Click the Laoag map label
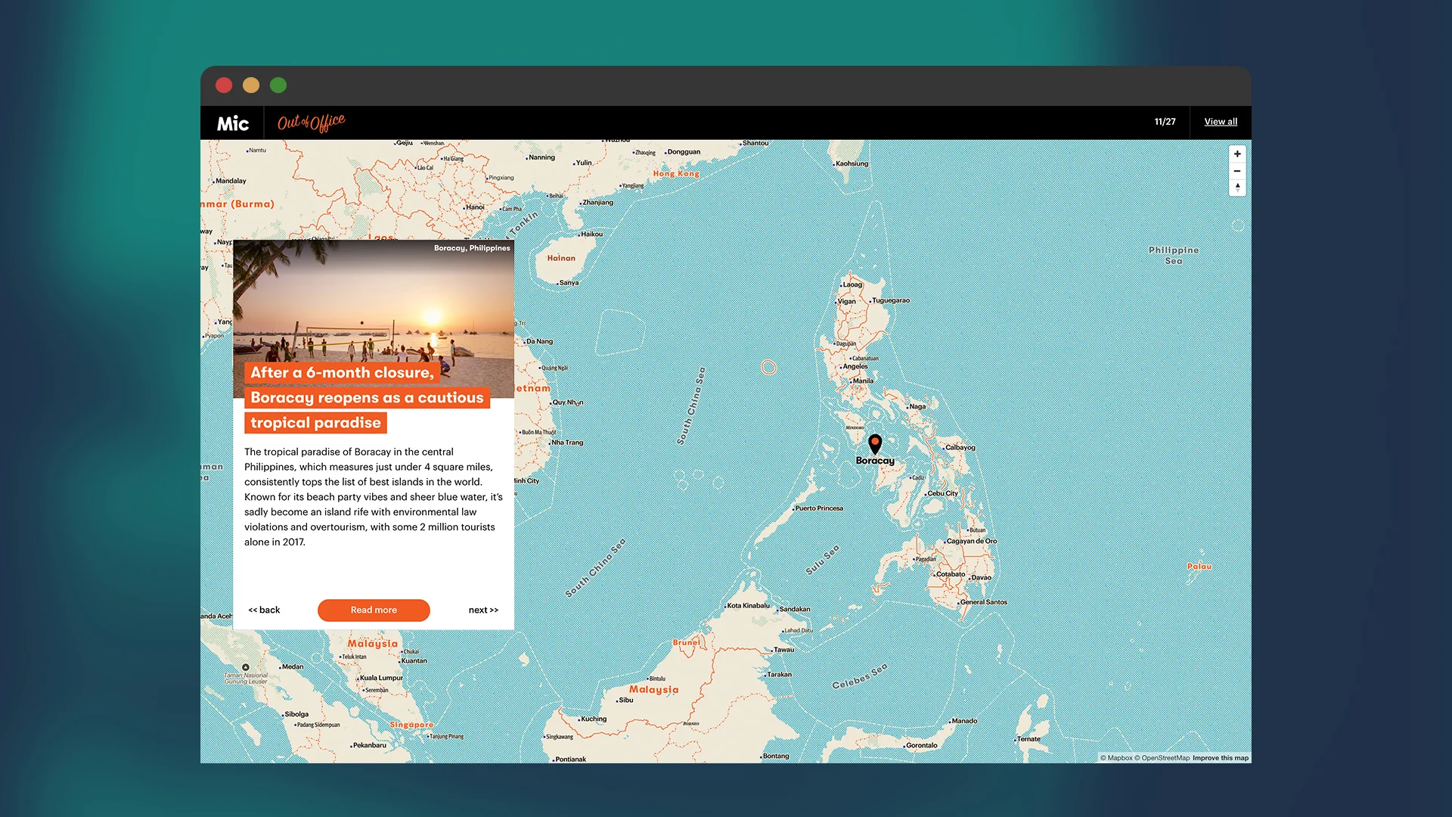The height and width of the screenshot is (817, 1452). click(x=852, y=285)
